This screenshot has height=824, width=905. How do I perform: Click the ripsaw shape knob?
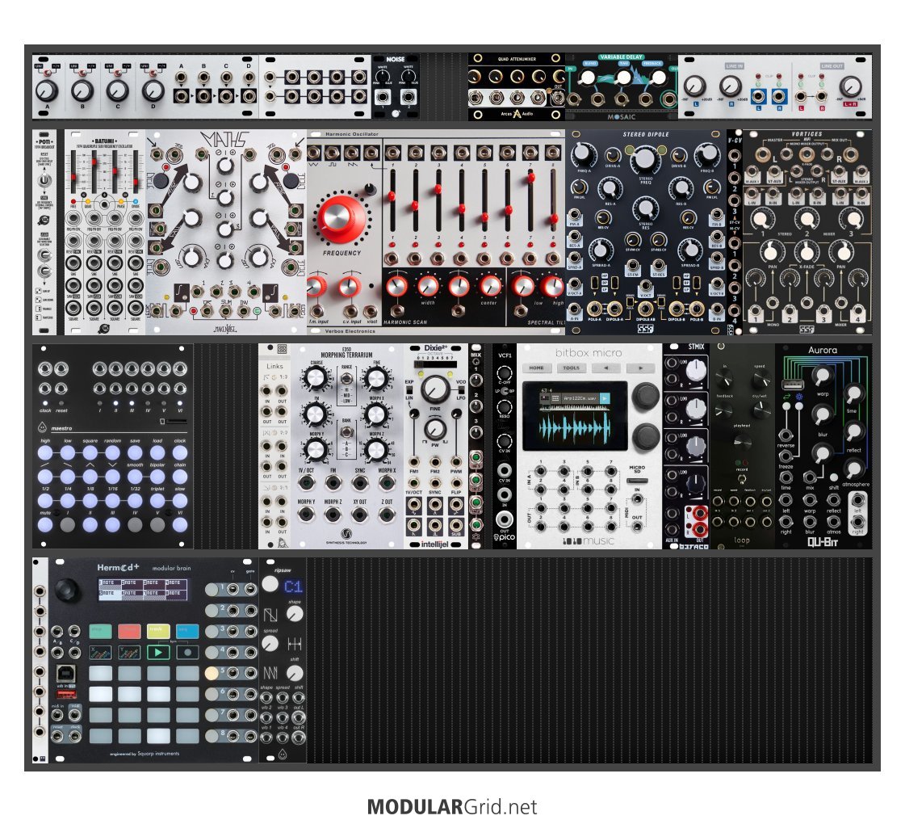295,615
